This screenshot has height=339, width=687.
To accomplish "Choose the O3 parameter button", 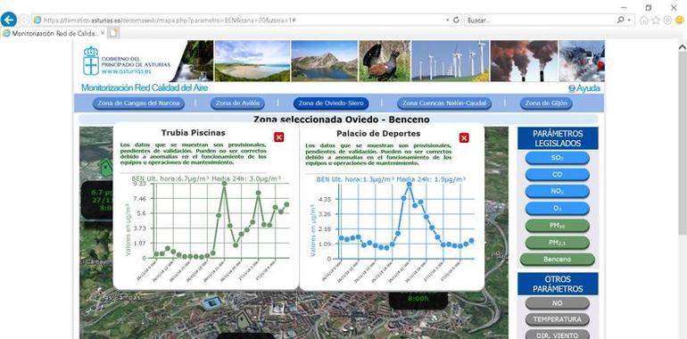I will click(557, 209).
